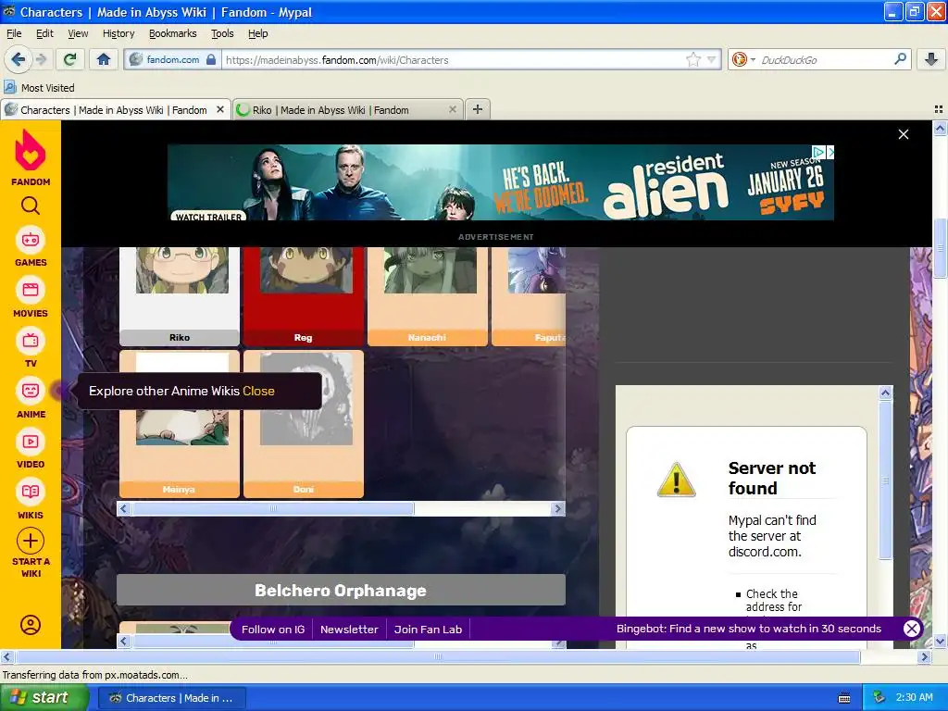
Task: Click the URL address field
Action: pyautogui.click(x=454, y=59)
